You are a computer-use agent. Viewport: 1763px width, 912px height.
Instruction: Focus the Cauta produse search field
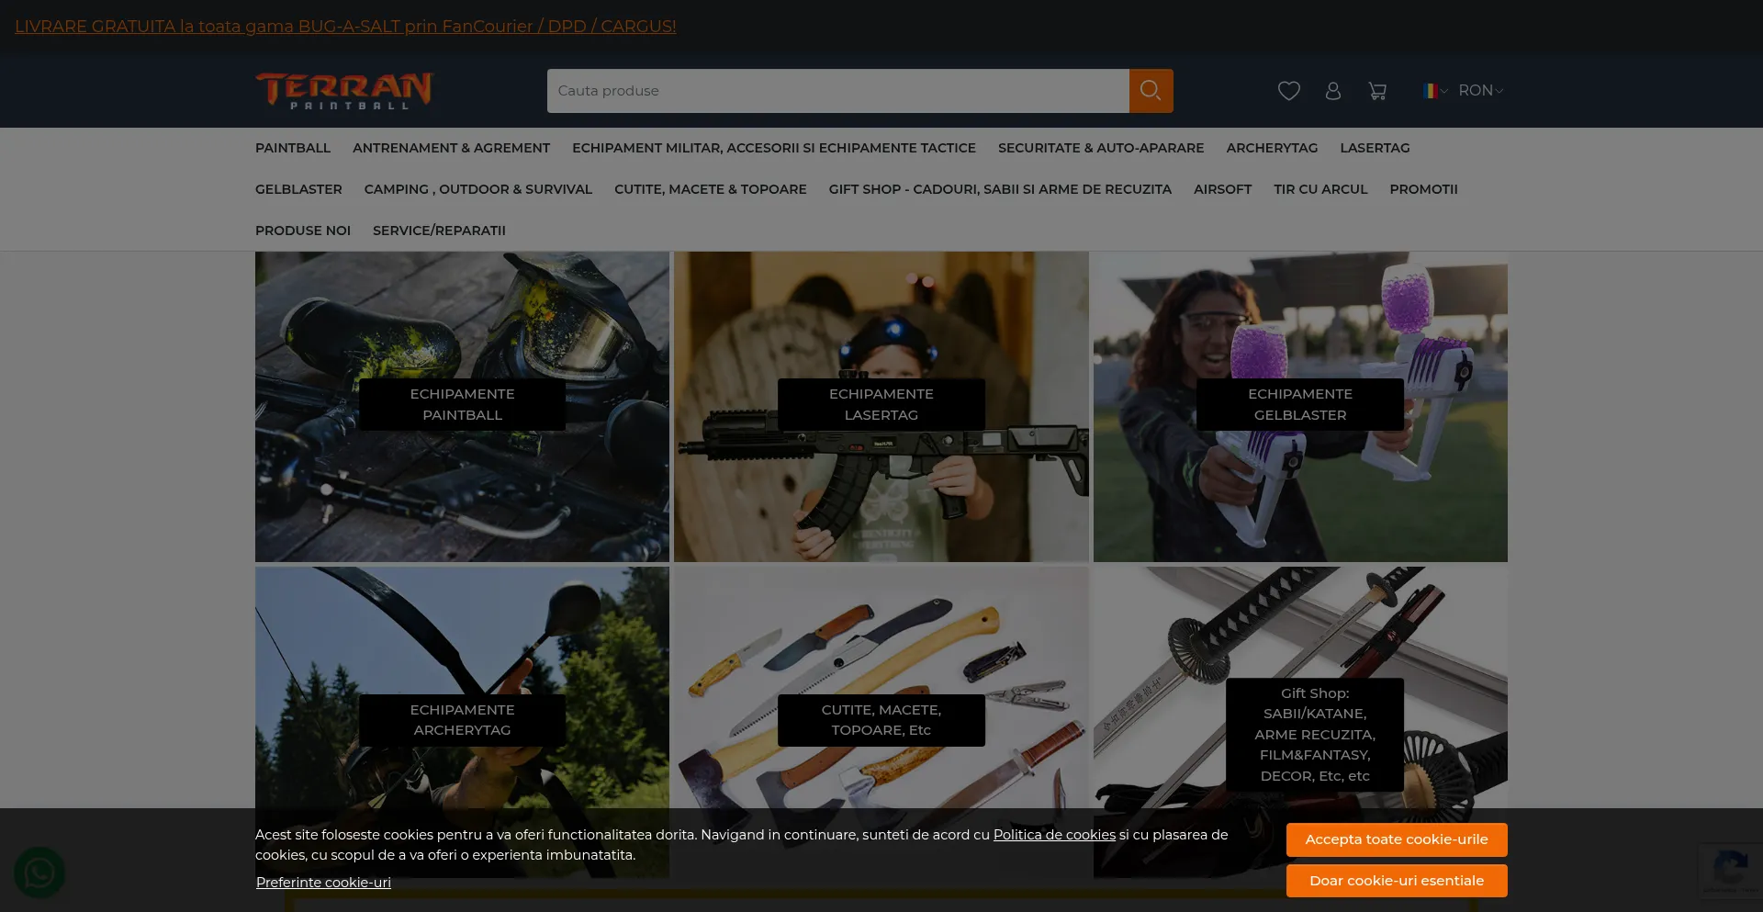(837, 91)
